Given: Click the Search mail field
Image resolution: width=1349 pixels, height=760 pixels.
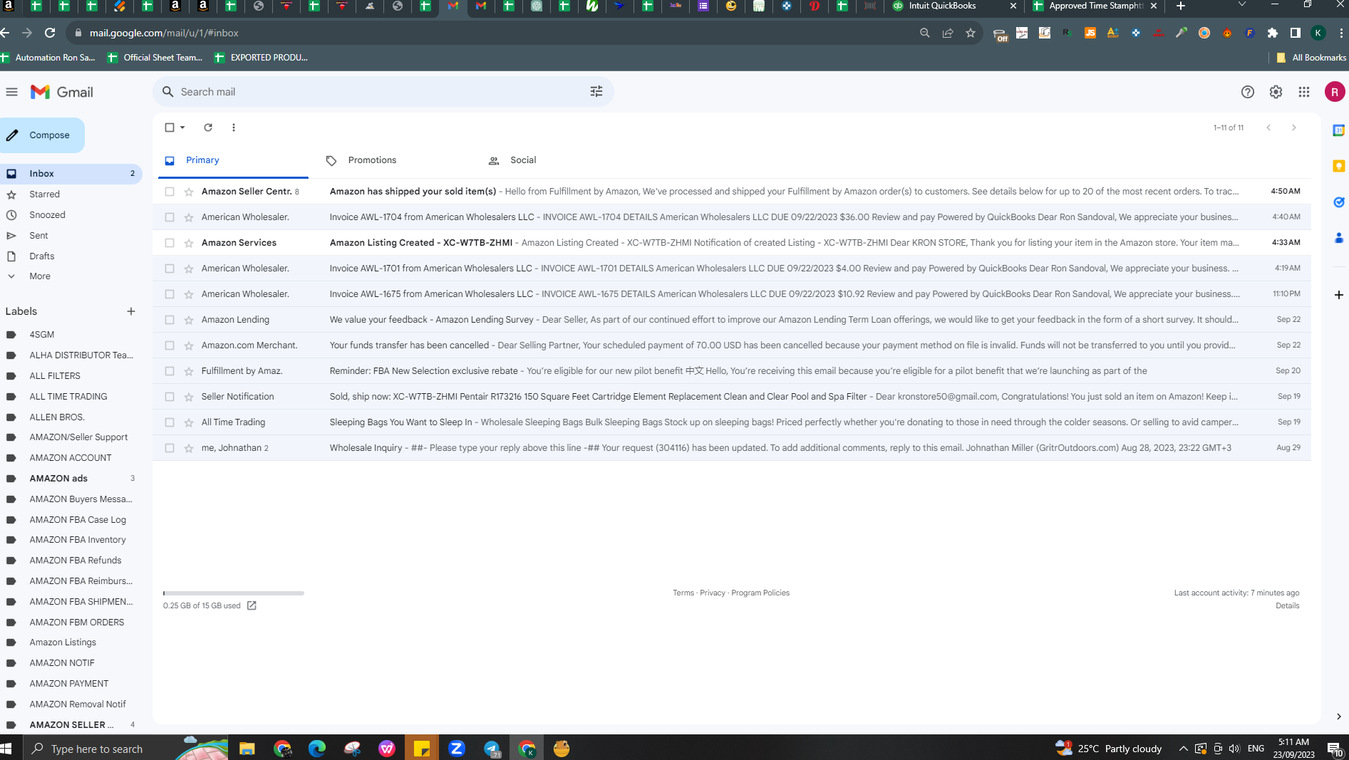Looking at the screenshot, I should pos(382,92).
